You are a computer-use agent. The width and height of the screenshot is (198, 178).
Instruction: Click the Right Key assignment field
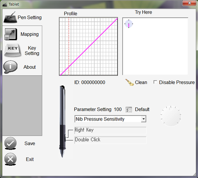(110, 130)
